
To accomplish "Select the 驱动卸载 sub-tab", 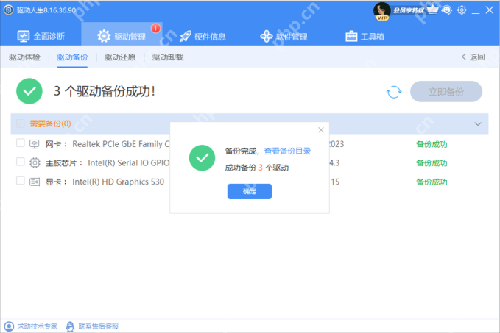I will point(168,57).
